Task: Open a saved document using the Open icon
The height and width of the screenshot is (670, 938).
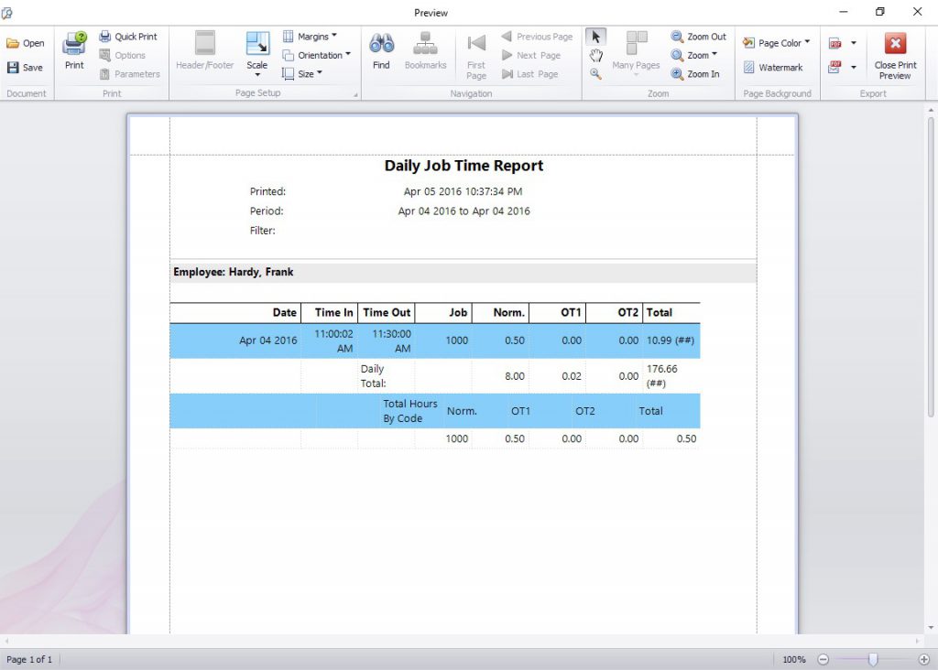Action: pos(27,42)
